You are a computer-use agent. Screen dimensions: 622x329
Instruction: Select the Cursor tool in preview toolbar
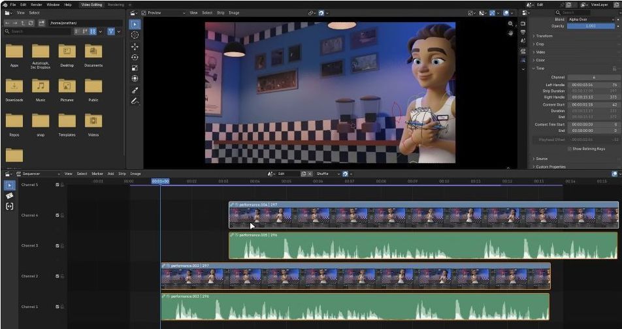pyautogui.click(x=135, y=35)
